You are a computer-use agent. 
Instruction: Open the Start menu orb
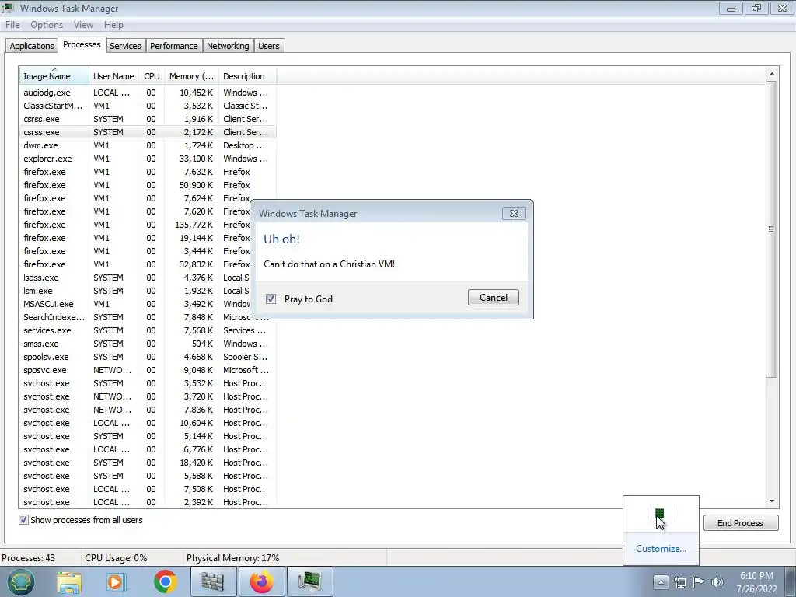coord(20,581)
